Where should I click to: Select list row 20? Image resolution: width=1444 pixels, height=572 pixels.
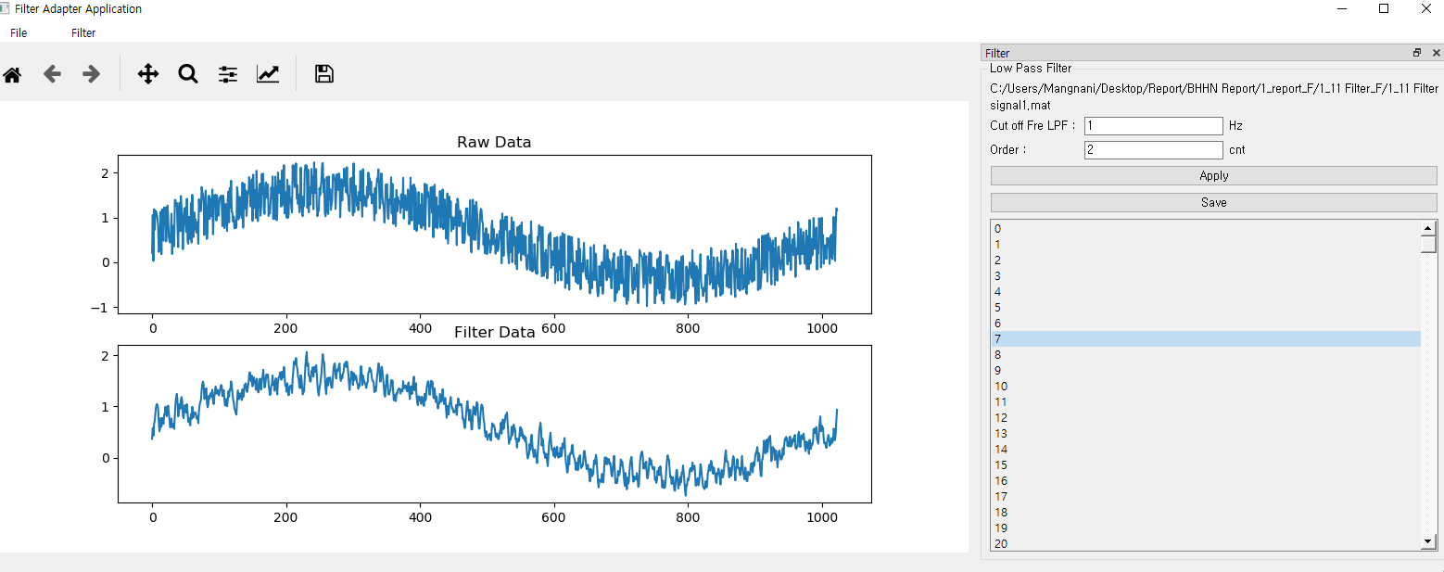click(1206, 543)
